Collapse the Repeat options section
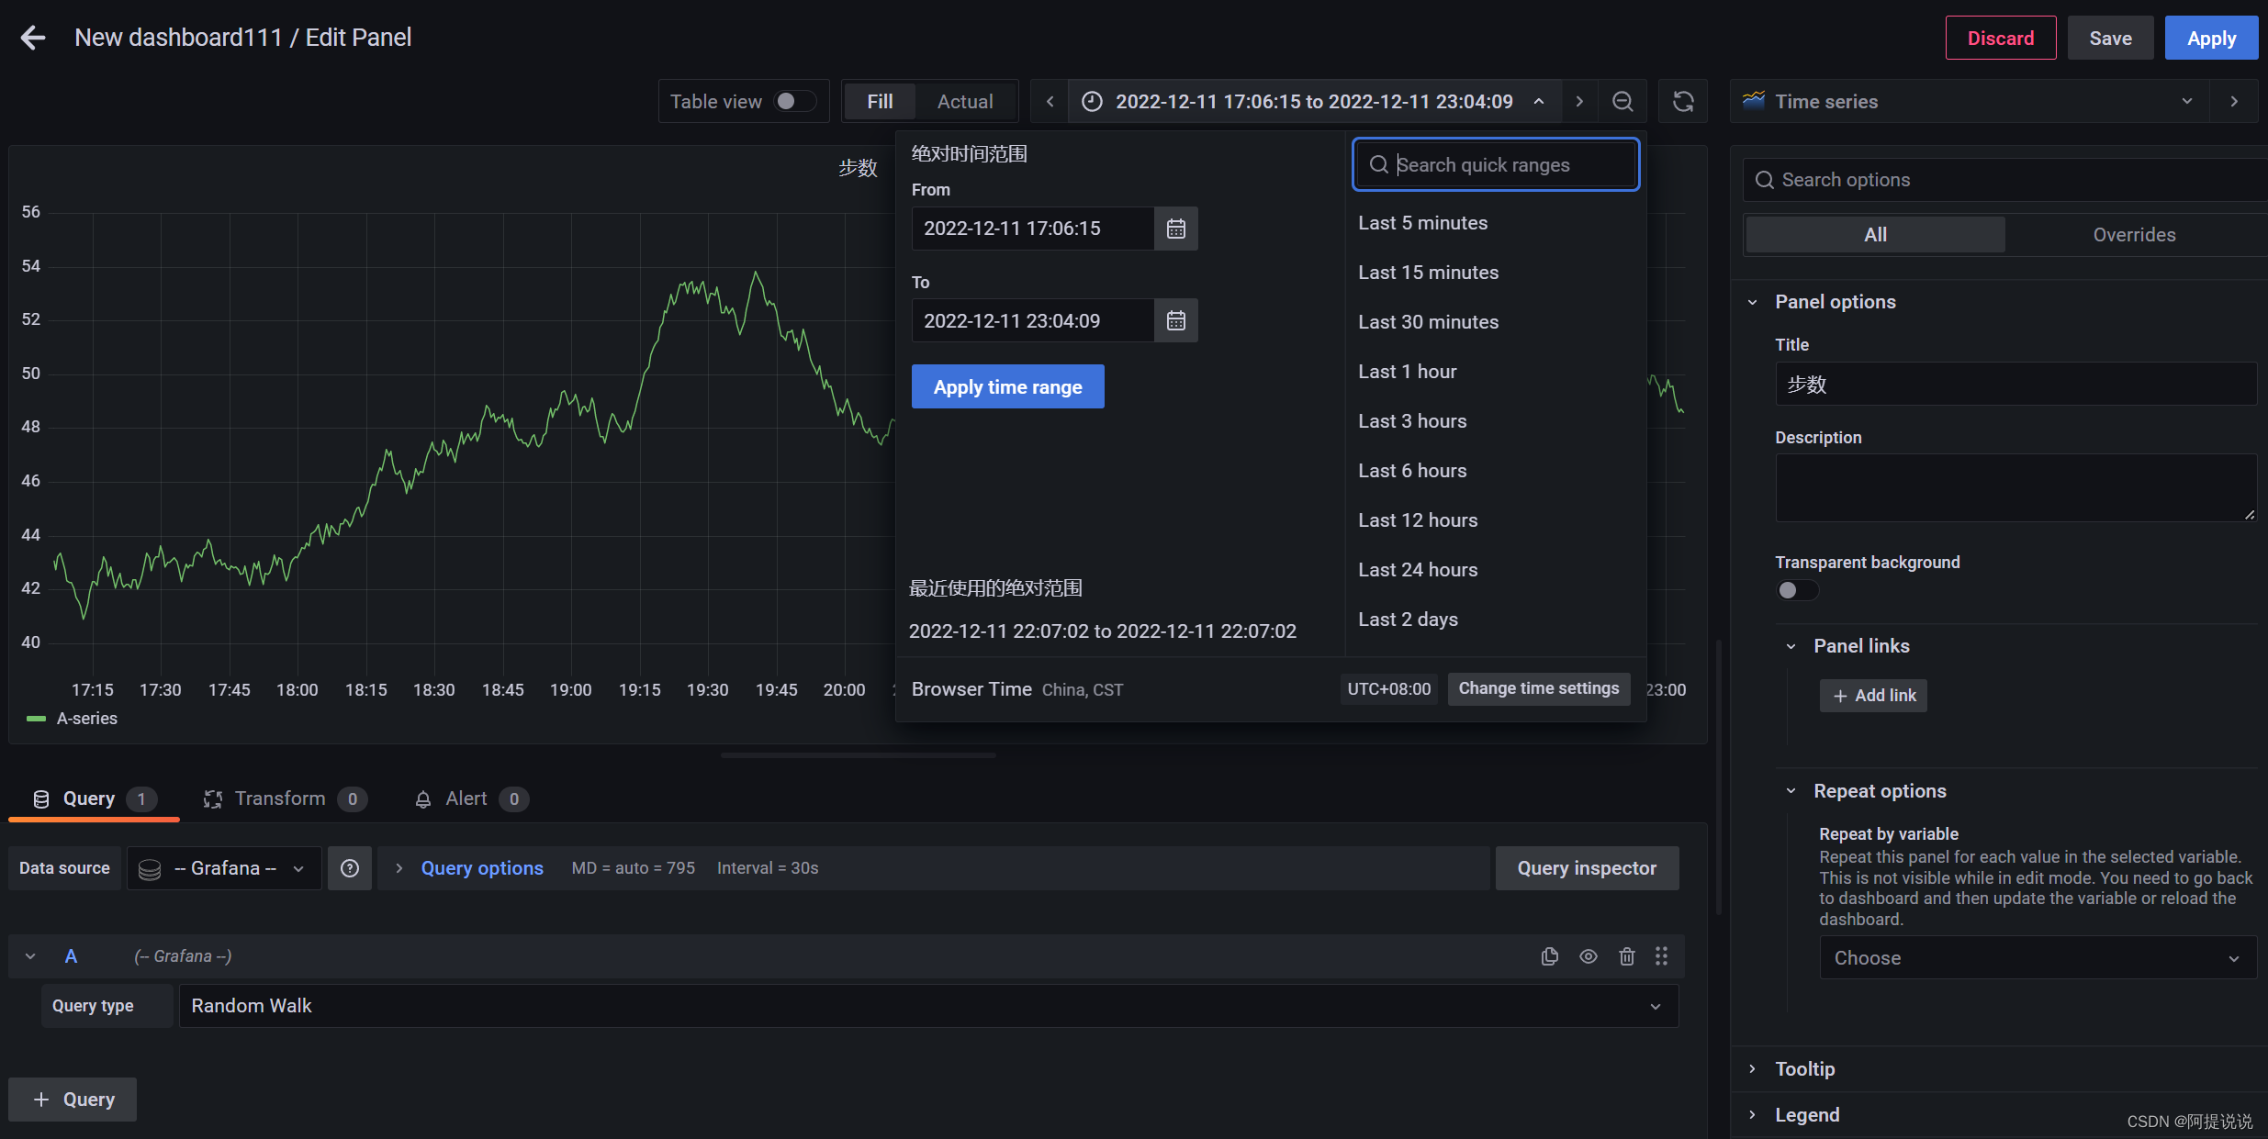 click(1791, 791)
